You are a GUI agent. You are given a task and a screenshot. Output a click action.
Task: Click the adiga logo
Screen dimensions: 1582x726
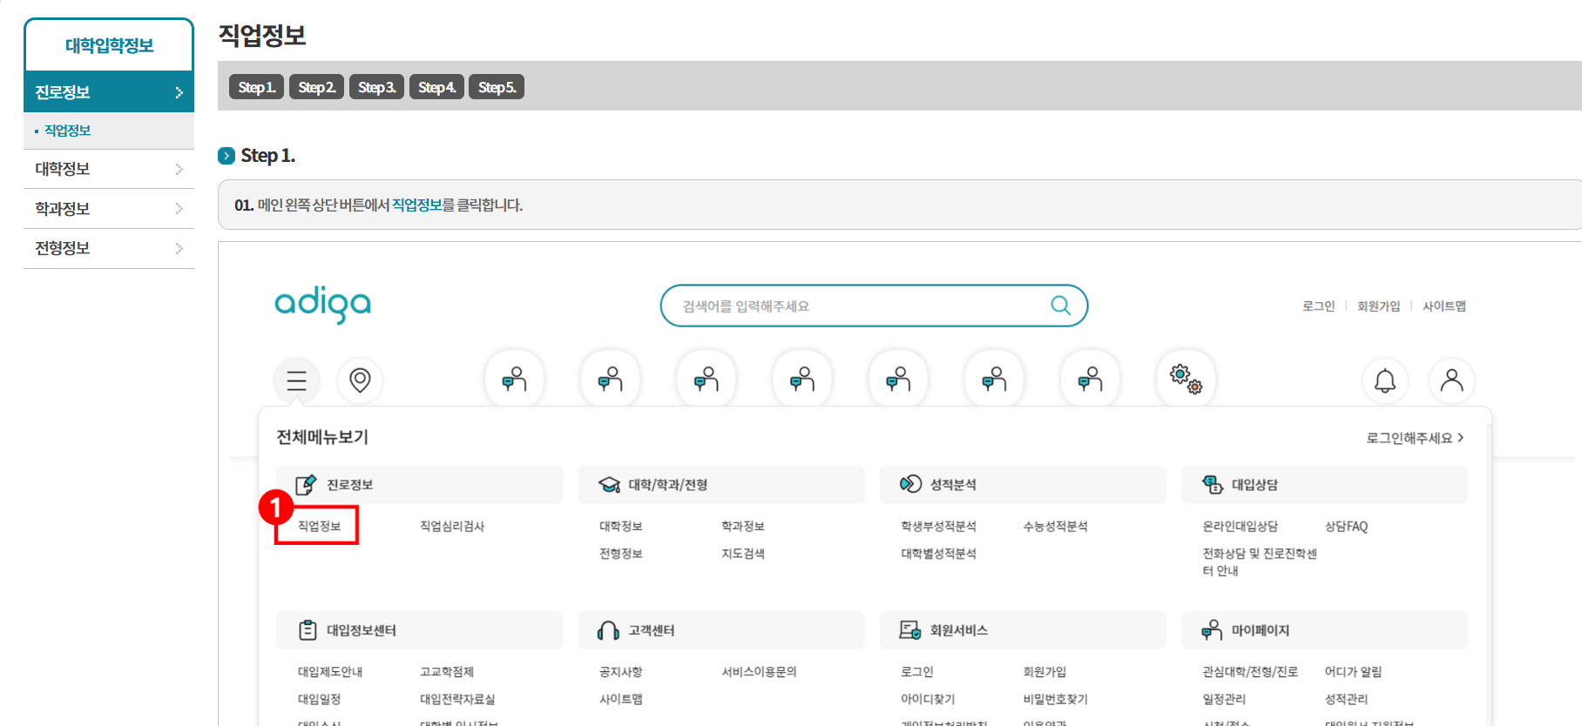[323, 305]
